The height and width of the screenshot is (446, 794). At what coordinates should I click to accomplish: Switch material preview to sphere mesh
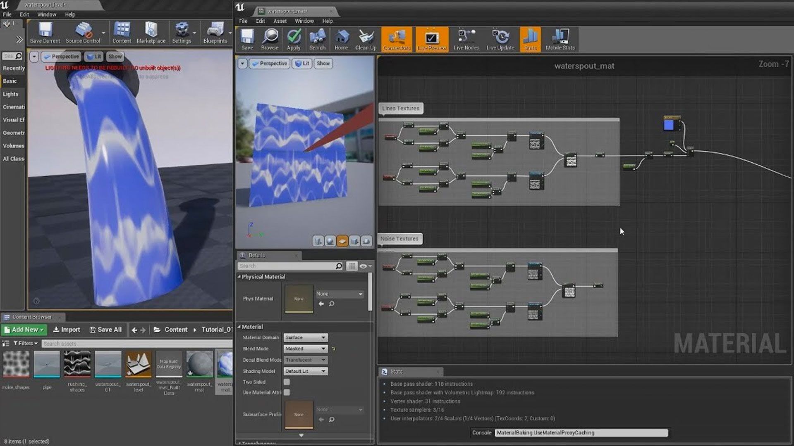[329, 241]
